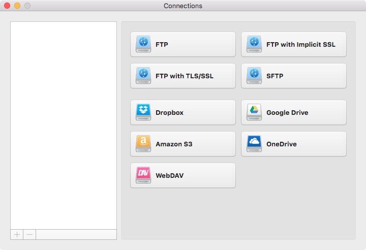Click the plus button to add connection
The width and height of the screenshot is (366, 250).
coord(17,234)
